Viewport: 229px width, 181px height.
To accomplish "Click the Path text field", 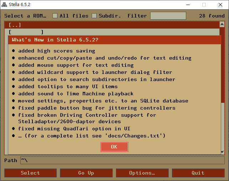I will [122, 160].
